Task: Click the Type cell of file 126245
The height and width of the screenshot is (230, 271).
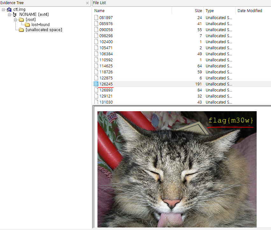Action: click(x=219, y=84)
